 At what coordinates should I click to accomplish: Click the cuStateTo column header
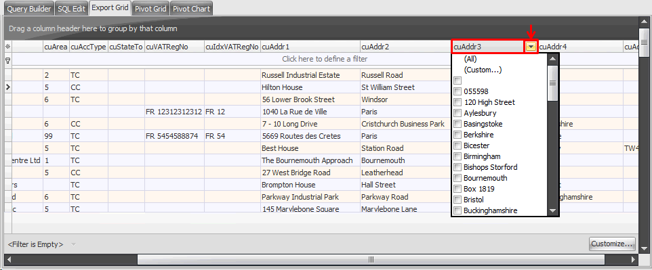[x=126, y=47]
